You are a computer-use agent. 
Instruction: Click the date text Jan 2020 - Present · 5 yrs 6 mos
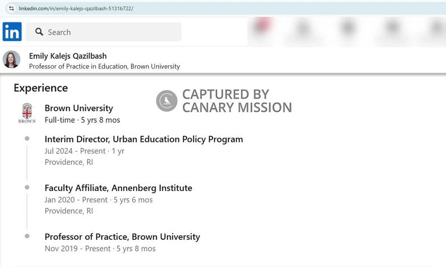99,200
